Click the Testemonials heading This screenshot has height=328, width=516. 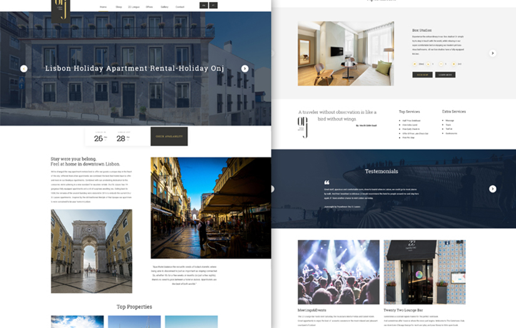(x=382, y=171)
